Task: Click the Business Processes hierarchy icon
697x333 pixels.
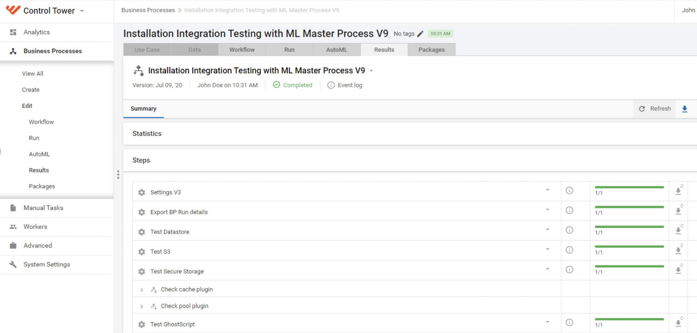Action: (13, 51)
